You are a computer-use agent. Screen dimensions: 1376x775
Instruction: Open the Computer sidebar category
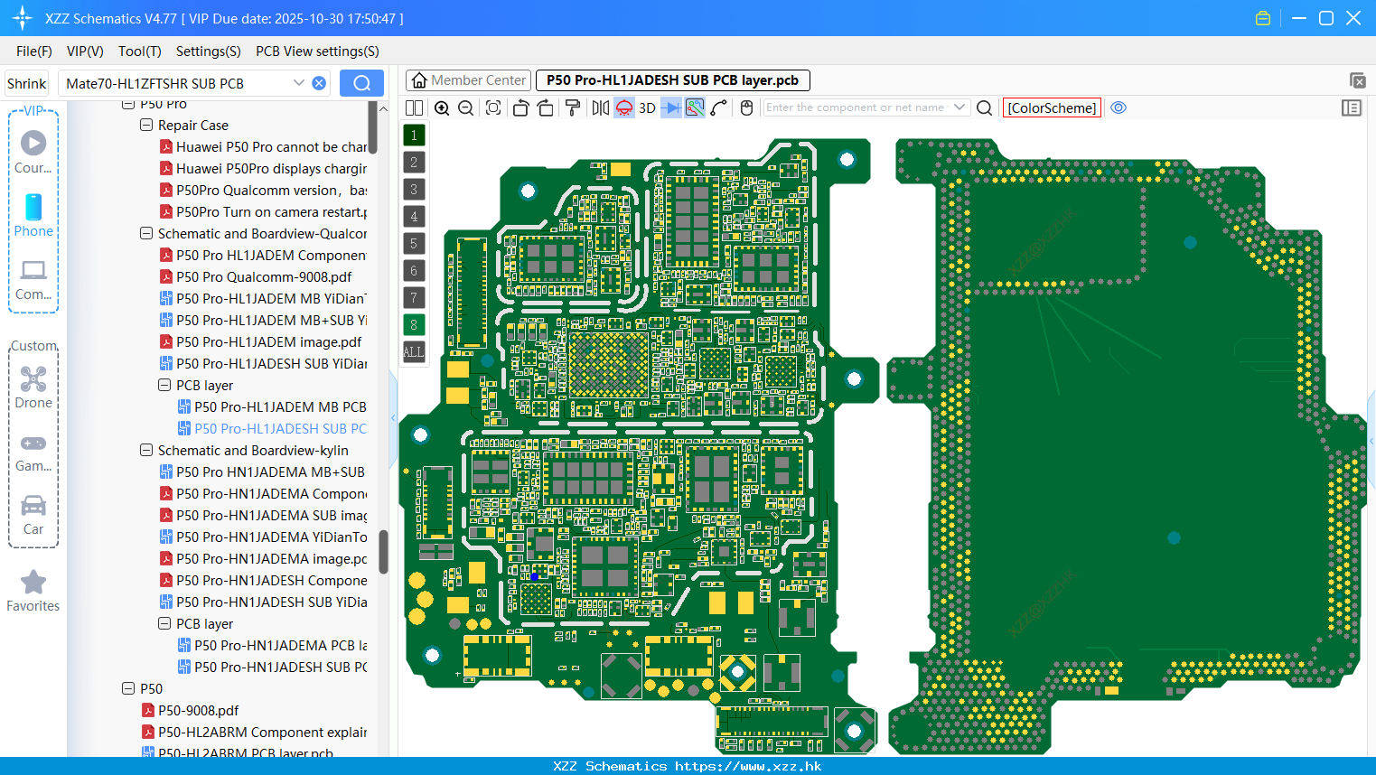(33, 279)
